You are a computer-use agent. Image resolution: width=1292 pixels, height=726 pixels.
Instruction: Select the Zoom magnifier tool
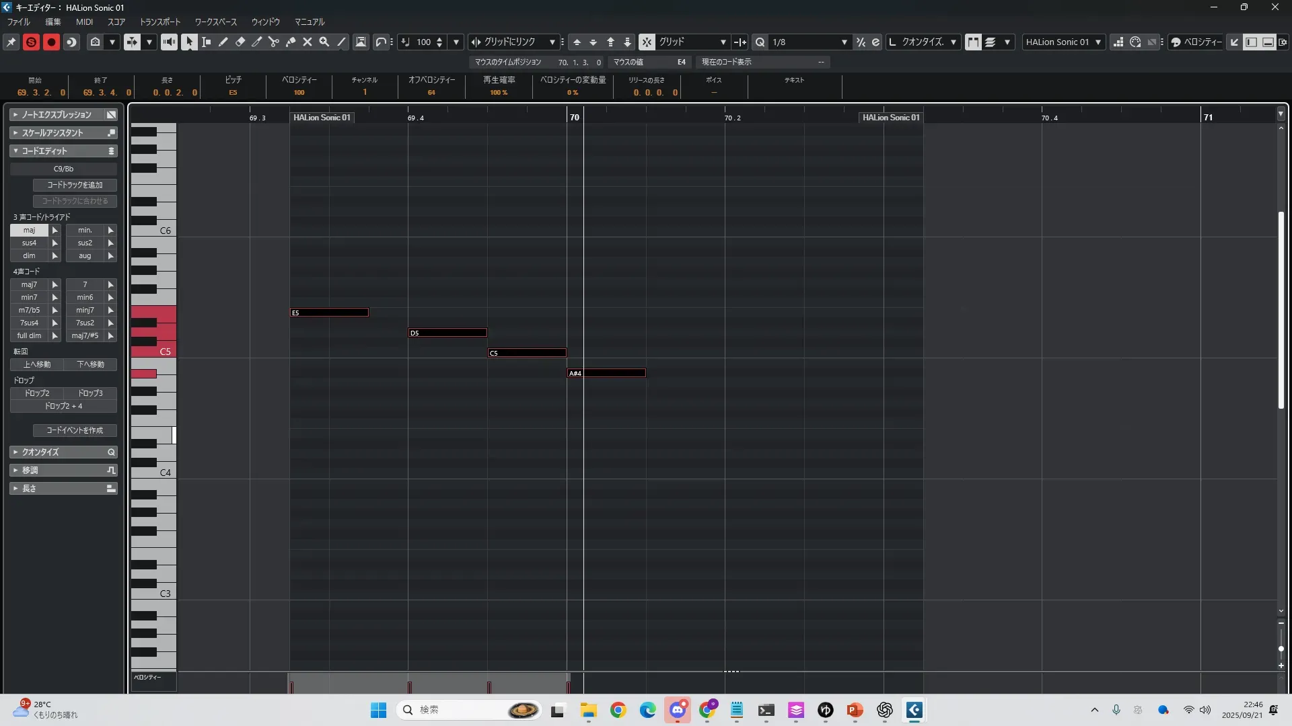point(324,42)
